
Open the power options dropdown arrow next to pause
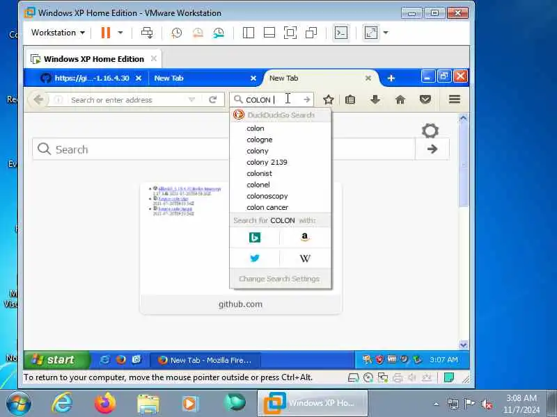[120, 33]
